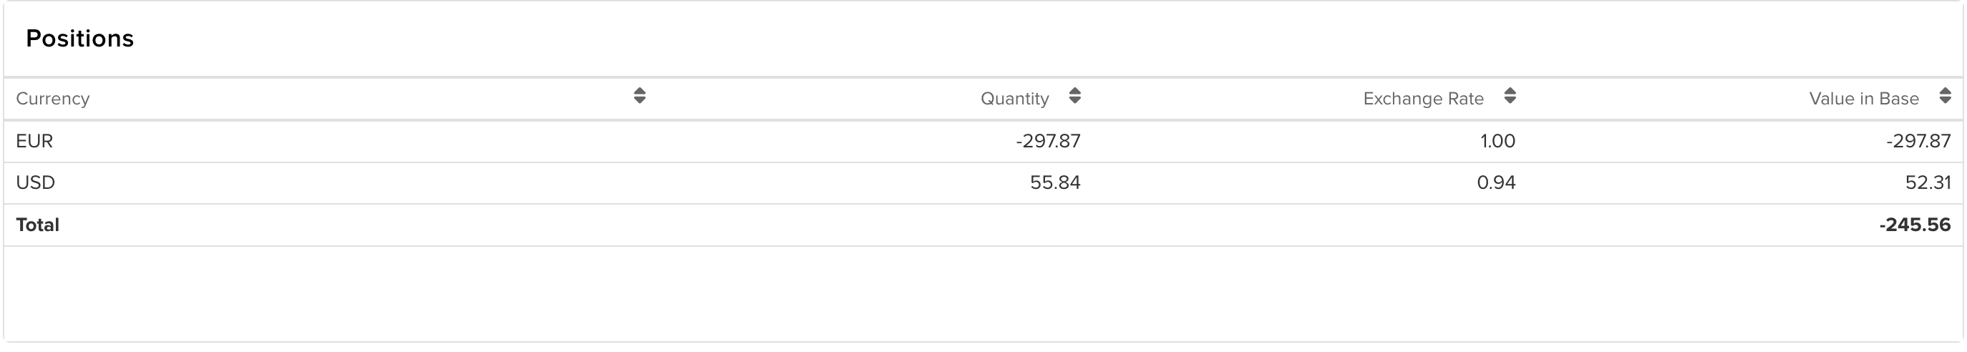Image resolution: width=1967 pixels, height=352 pixels.
Task: Click the USD base value 52.31
Action: (1928, 183)
